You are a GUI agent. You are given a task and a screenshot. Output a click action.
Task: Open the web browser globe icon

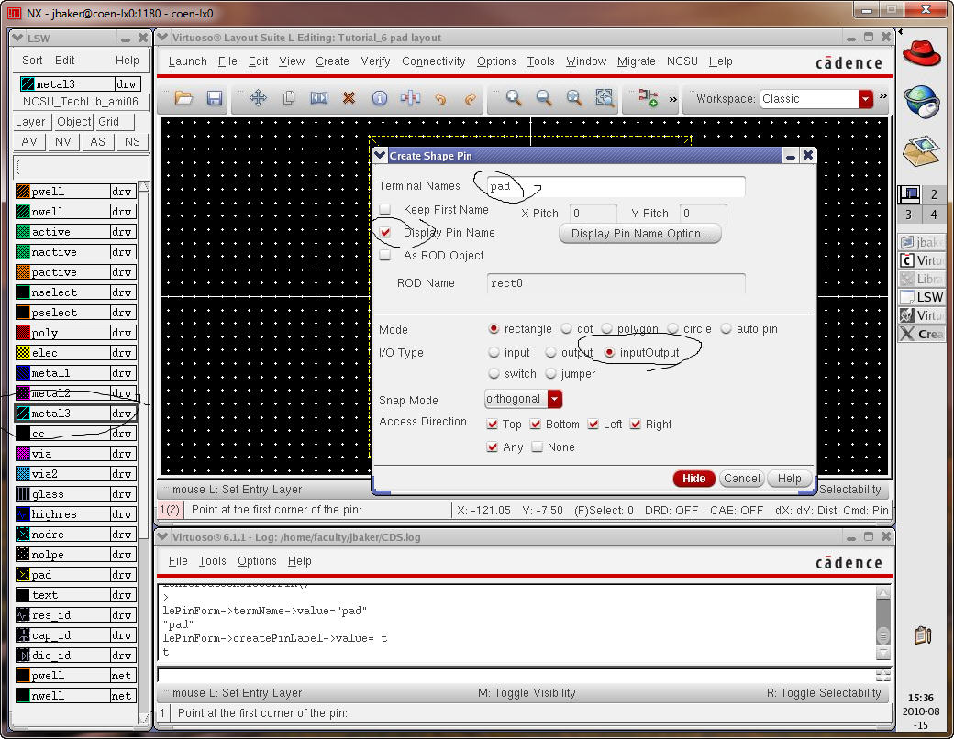coord(922,102)
